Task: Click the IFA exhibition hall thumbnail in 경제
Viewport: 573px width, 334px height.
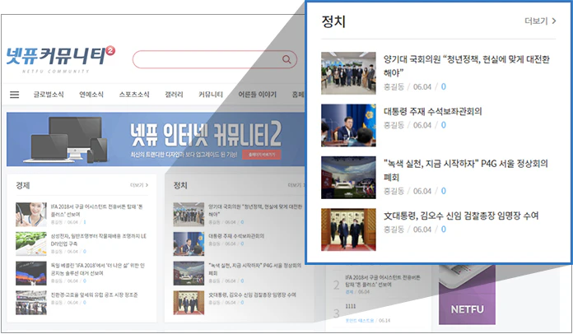Action: pyautogui.click(x=31, y=273)
